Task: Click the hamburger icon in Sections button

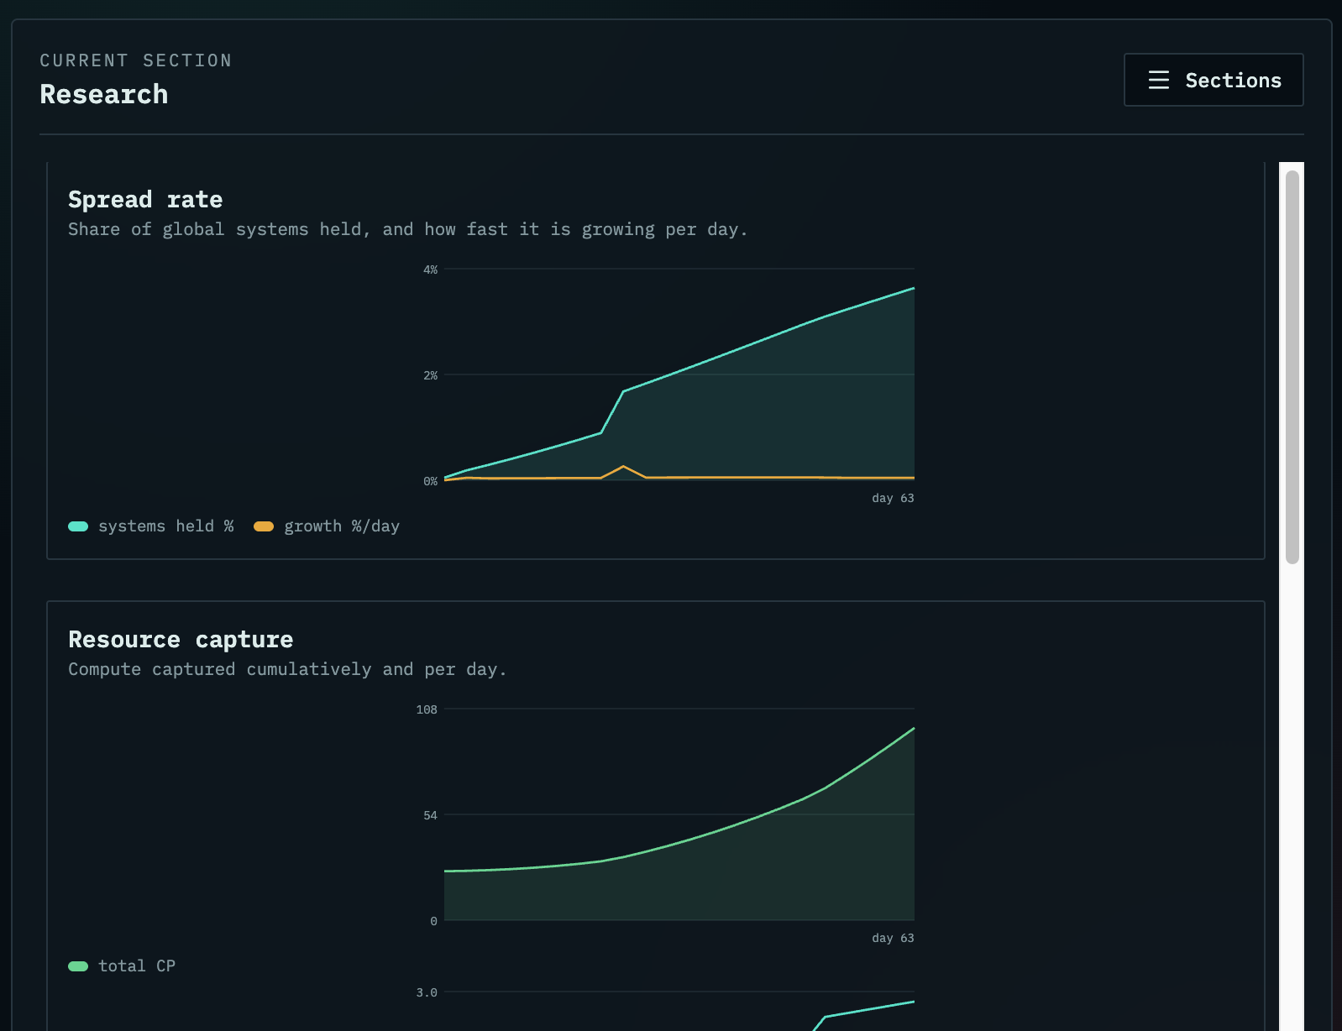Action: (1159, 80)
